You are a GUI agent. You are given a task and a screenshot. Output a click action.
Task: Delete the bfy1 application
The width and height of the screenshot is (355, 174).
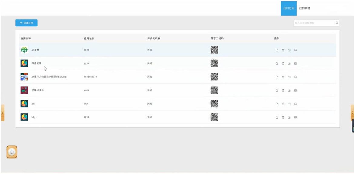point(283,117)
